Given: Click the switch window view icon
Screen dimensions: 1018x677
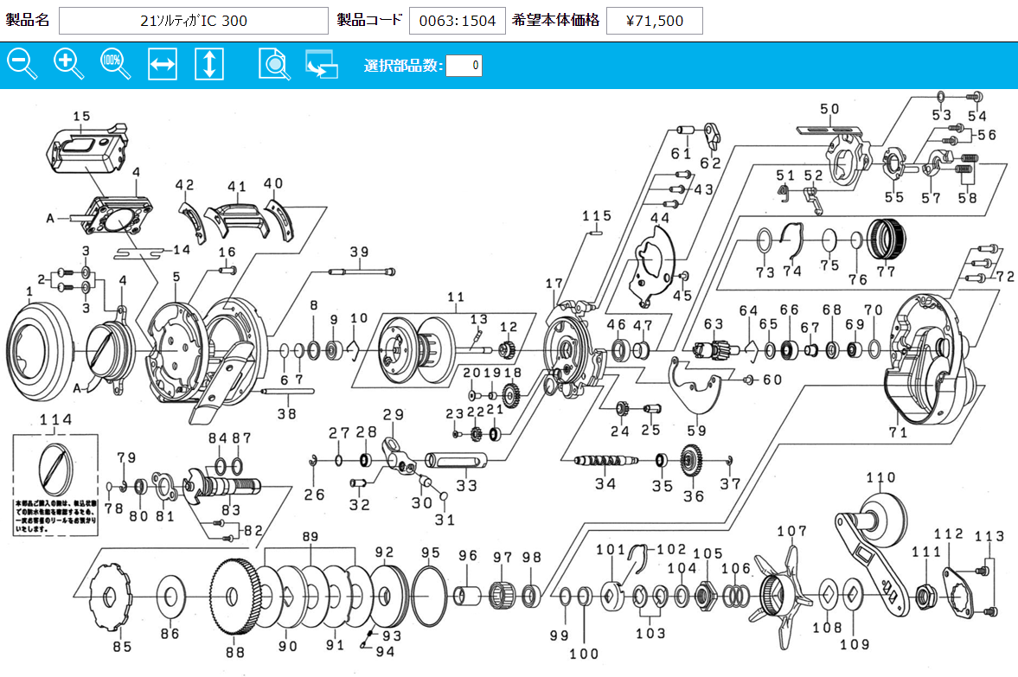Looking at the screenshot, I should pyautogui.click(x=322, y=64).
